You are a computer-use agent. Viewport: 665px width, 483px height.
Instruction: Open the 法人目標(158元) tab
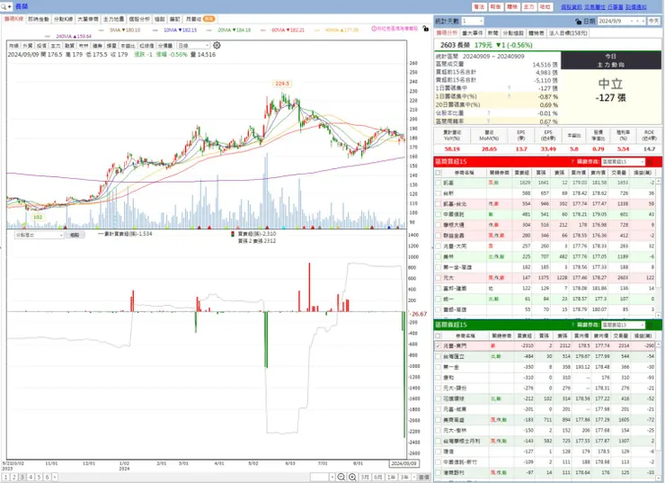pos(568,32)
